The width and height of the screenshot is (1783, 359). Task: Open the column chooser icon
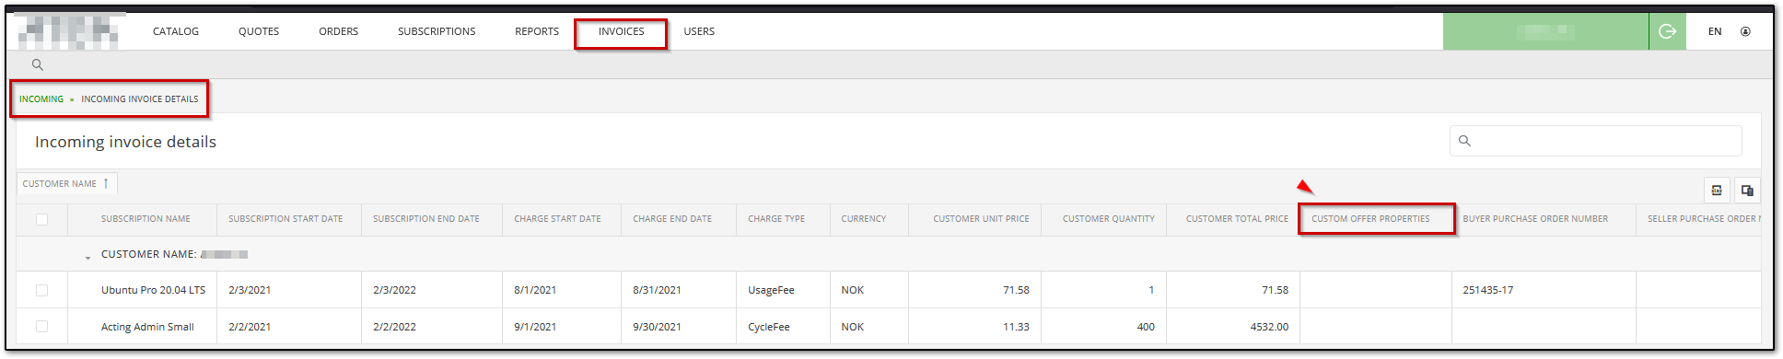pyautogui.click(x=1747, y=191)
